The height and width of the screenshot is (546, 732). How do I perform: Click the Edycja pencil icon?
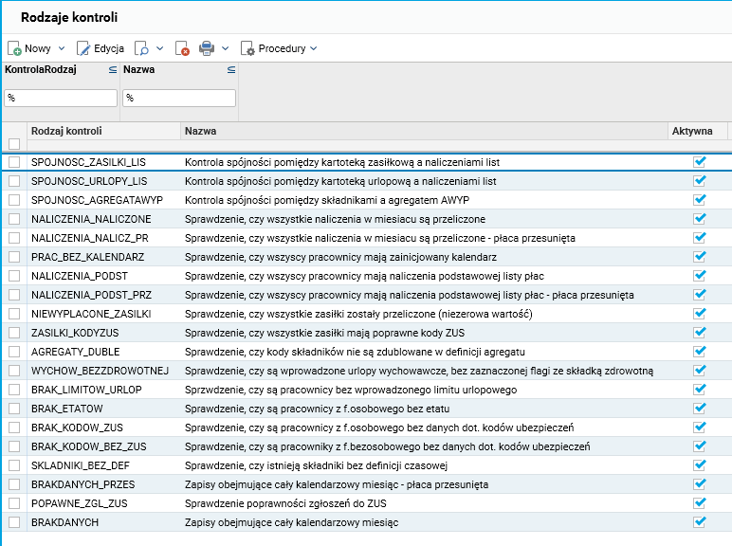pyautogui.click(x=83, y=48)
